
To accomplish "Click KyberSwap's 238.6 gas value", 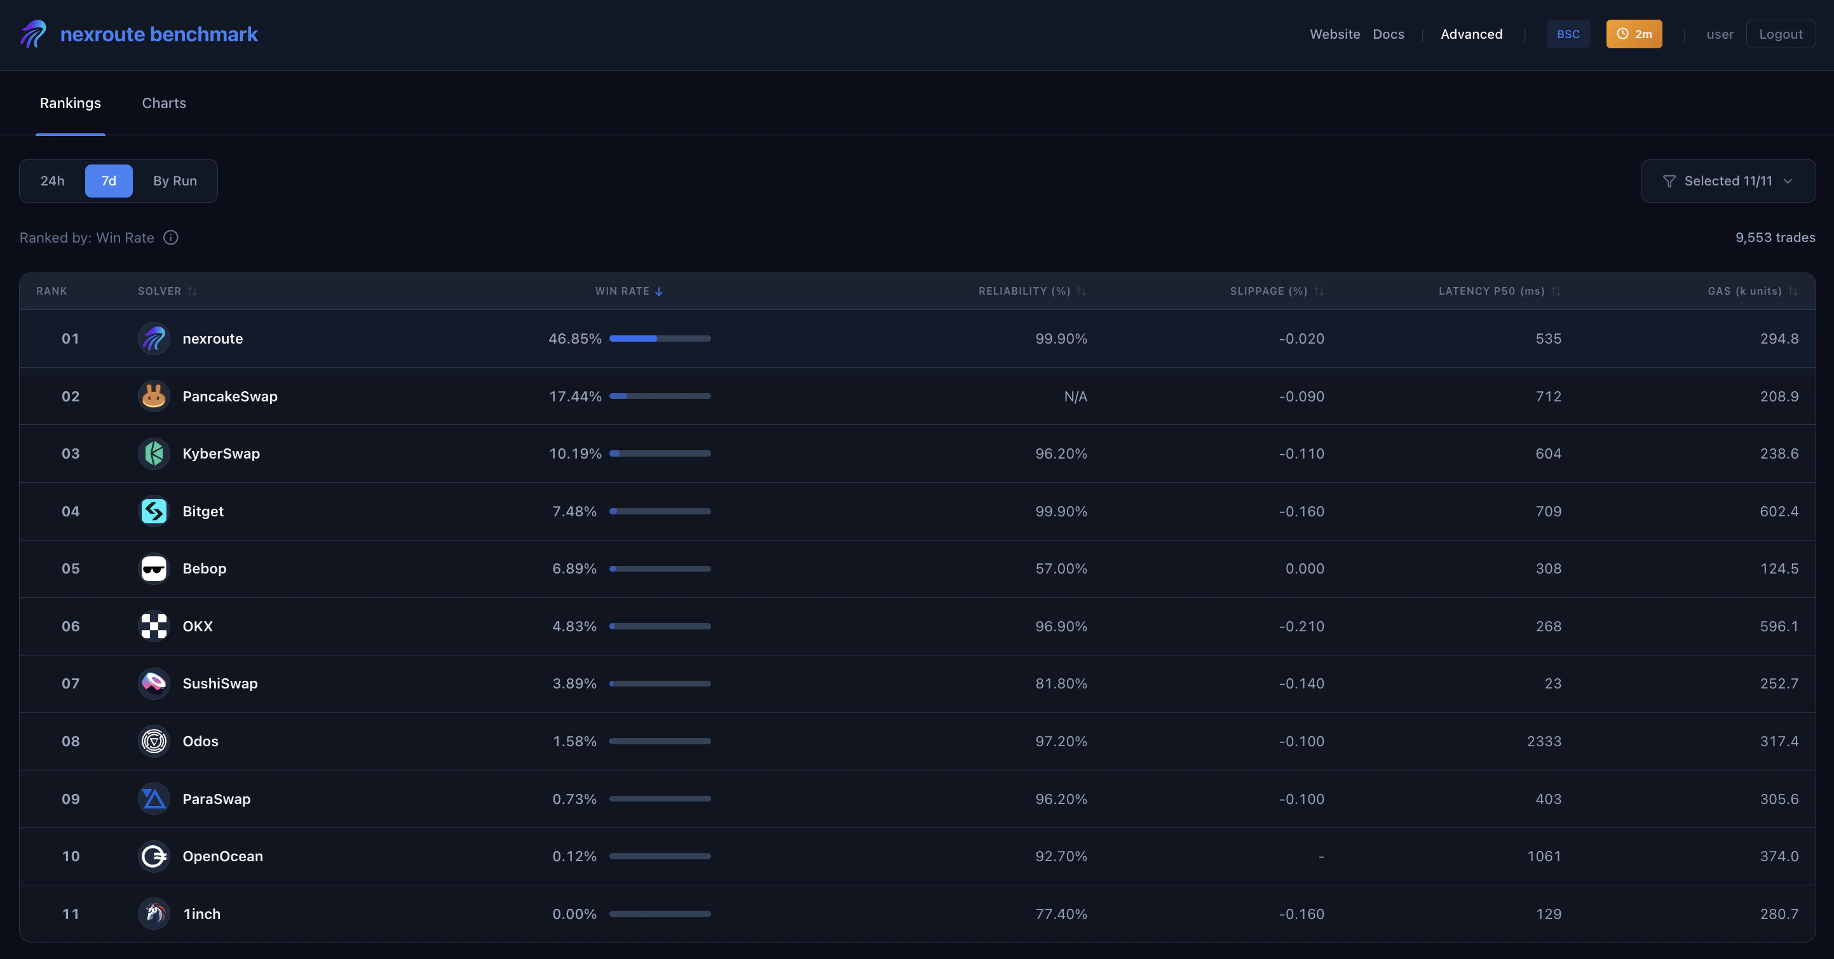I will pyautogui.click(x=1779, y=454).
